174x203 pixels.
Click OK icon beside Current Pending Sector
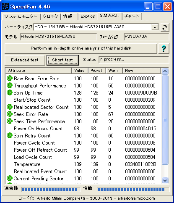click(x=10, y=178)
